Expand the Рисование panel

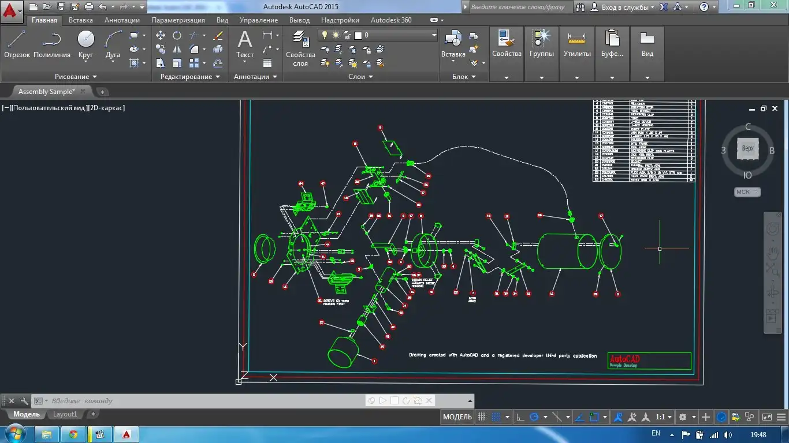pos(76,77)
